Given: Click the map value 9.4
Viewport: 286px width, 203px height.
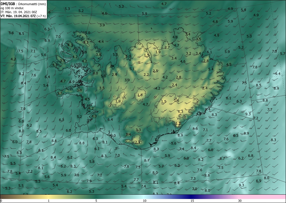Looking at the screenshot, I should pyautogui.click(x=278, y=74).
